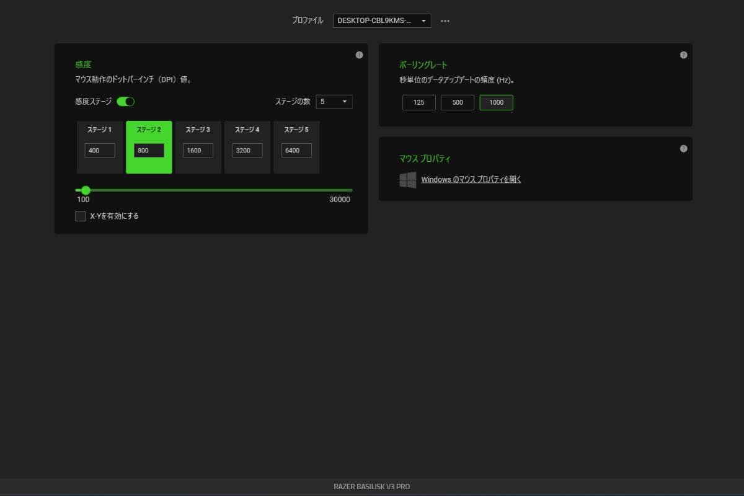744x496 pixels.
Task: Open help for the 感度 panel
Action: pos(359,55)
